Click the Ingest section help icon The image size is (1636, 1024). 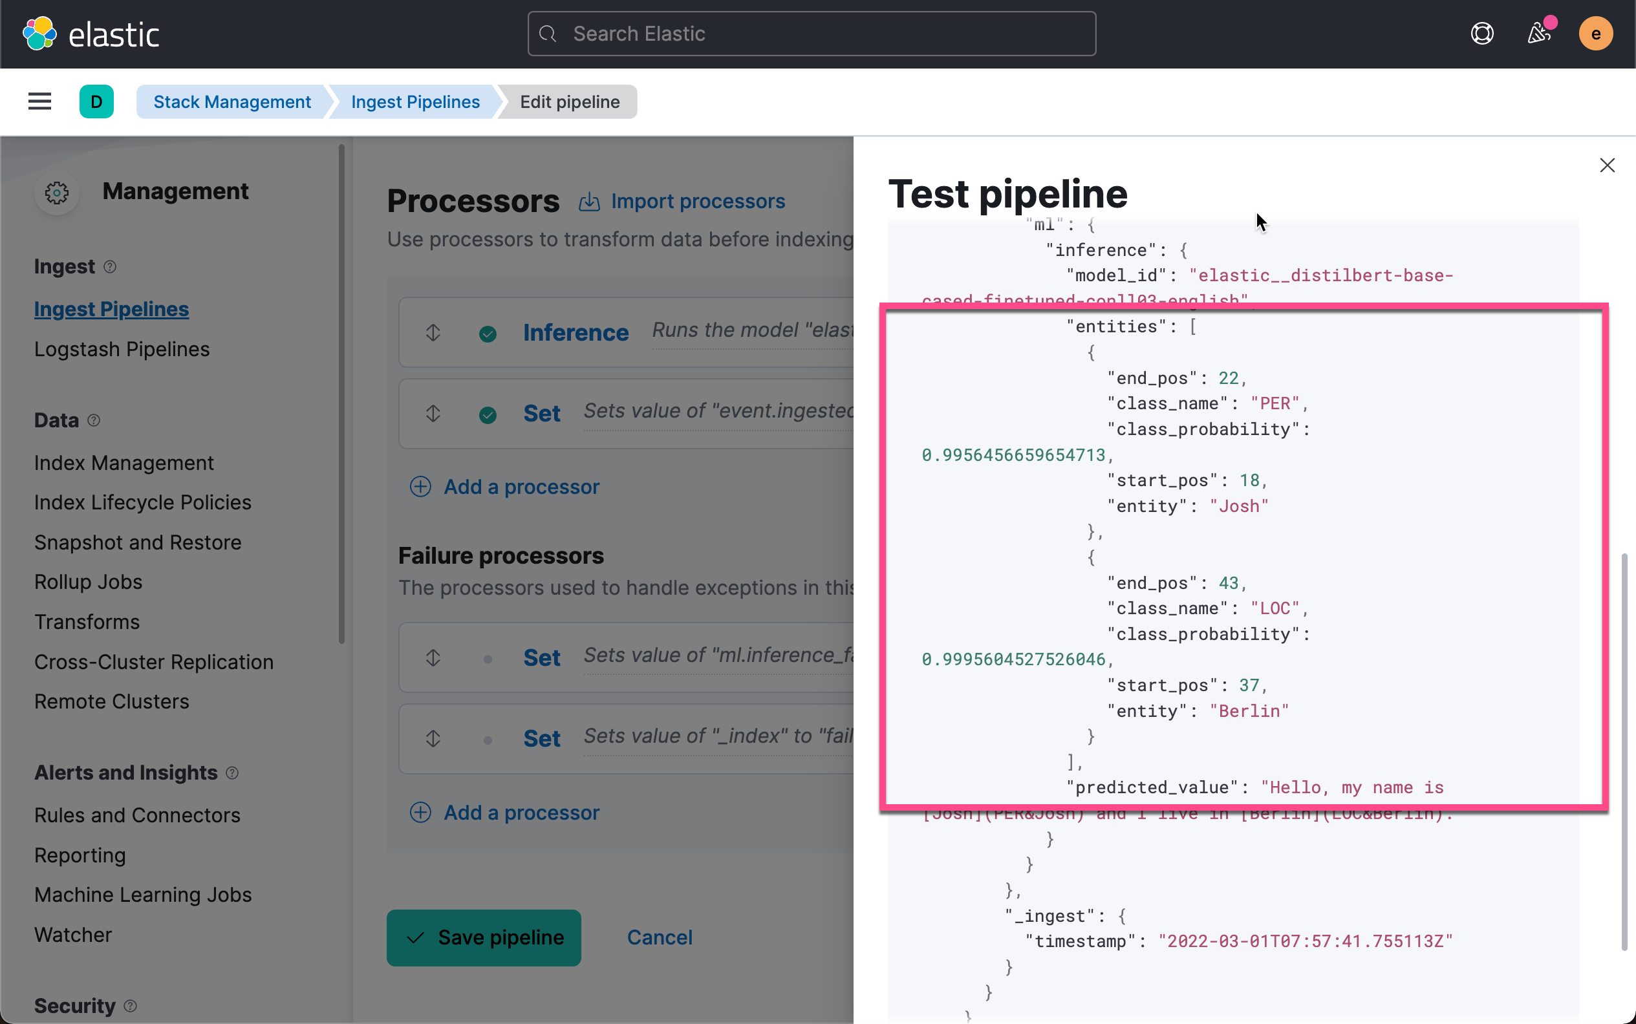pos(110,267)
